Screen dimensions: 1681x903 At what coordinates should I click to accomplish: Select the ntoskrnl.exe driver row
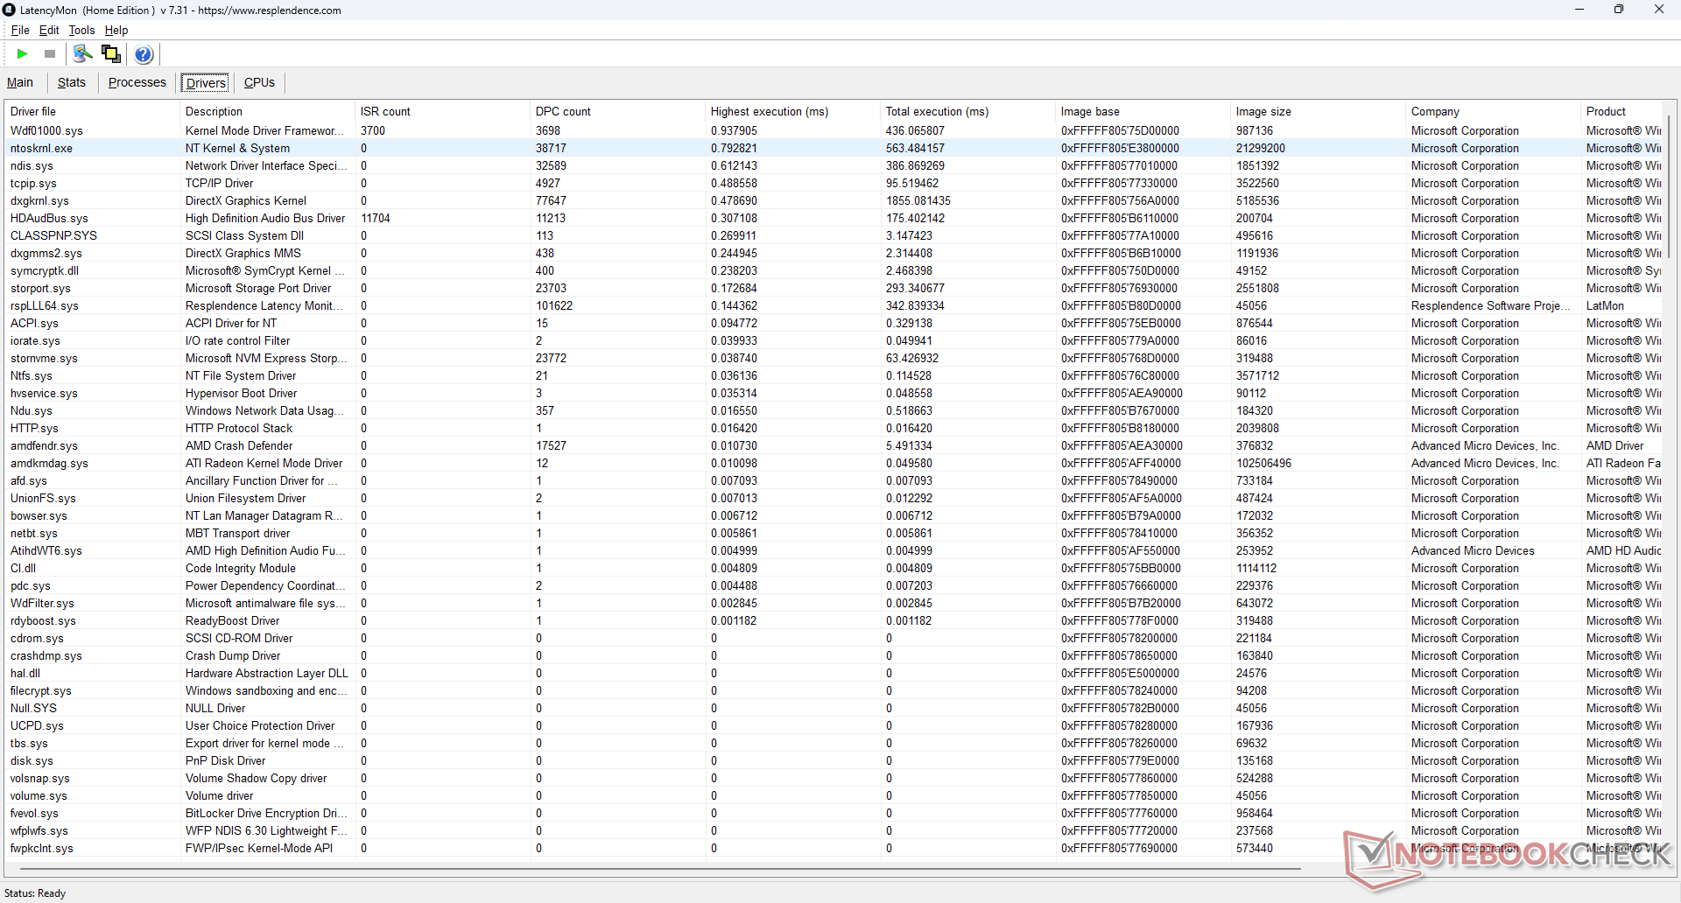[41, 148]
